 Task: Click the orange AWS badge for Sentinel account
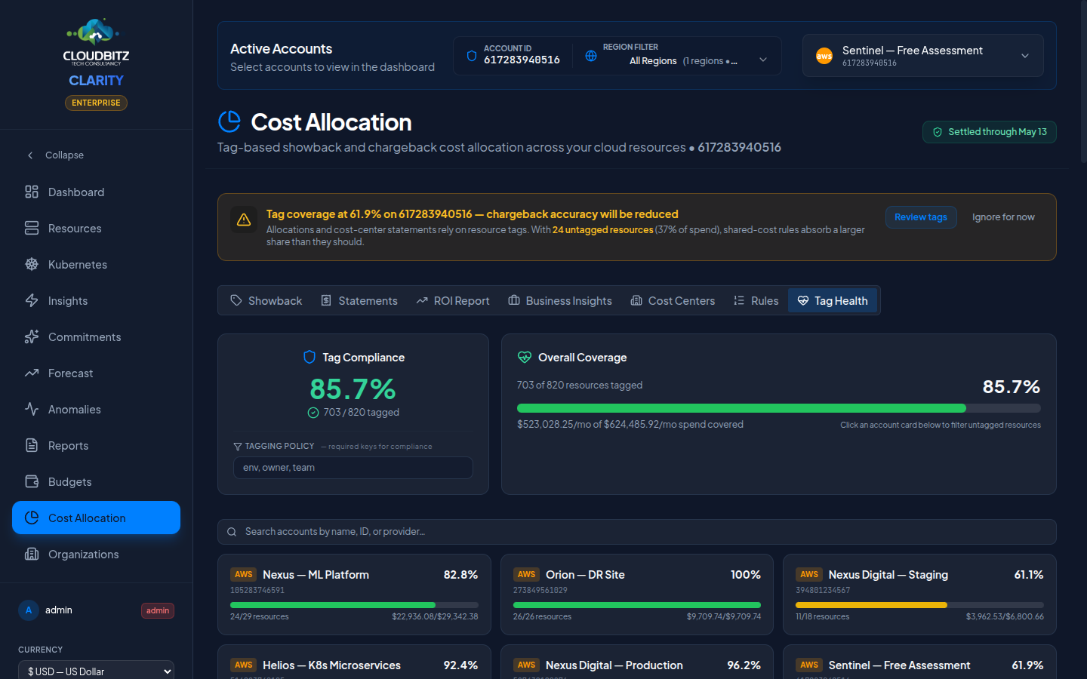pyautogui.click(x=824, y=56)
